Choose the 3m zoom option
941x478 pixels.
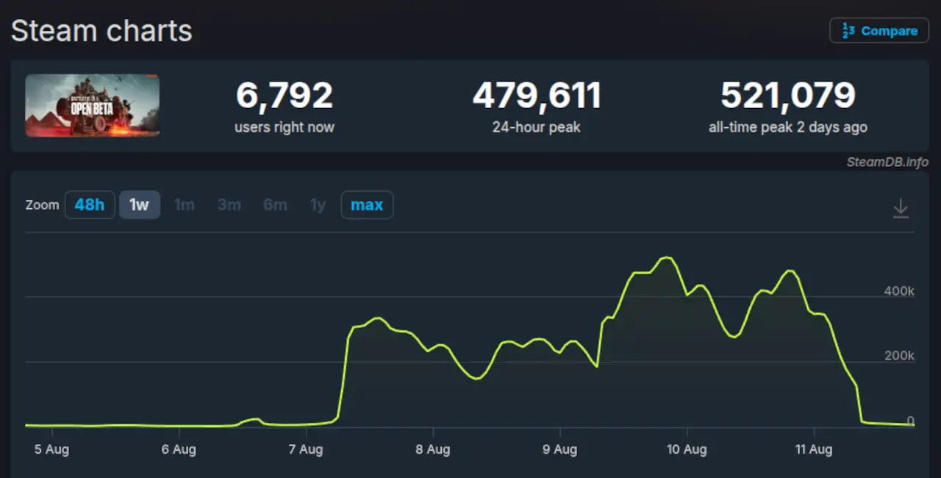tap(229, 205)
